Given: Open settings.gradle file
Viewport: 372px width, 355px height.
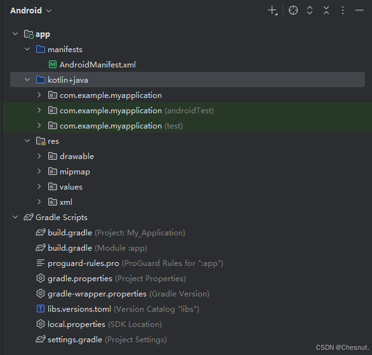Looking at the screenshot, I should pyautogui.click(x=107, y=340).
